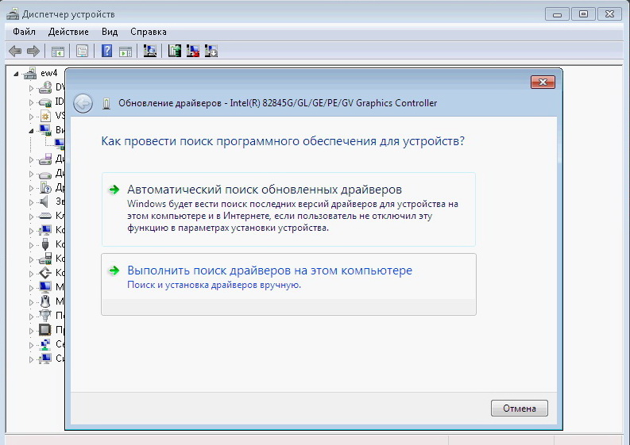Select the IDE controllers category icon

[45, 102]
